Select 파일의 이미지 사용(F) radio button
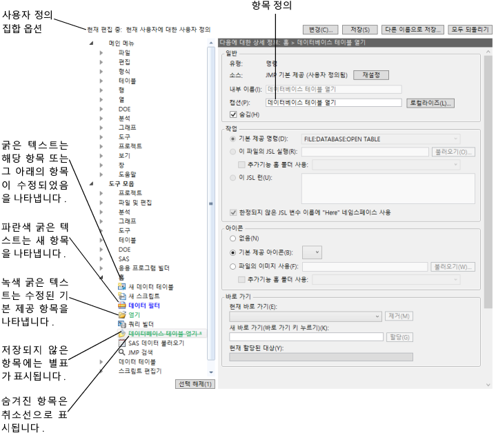496x433 pixels. coord(232,266)
